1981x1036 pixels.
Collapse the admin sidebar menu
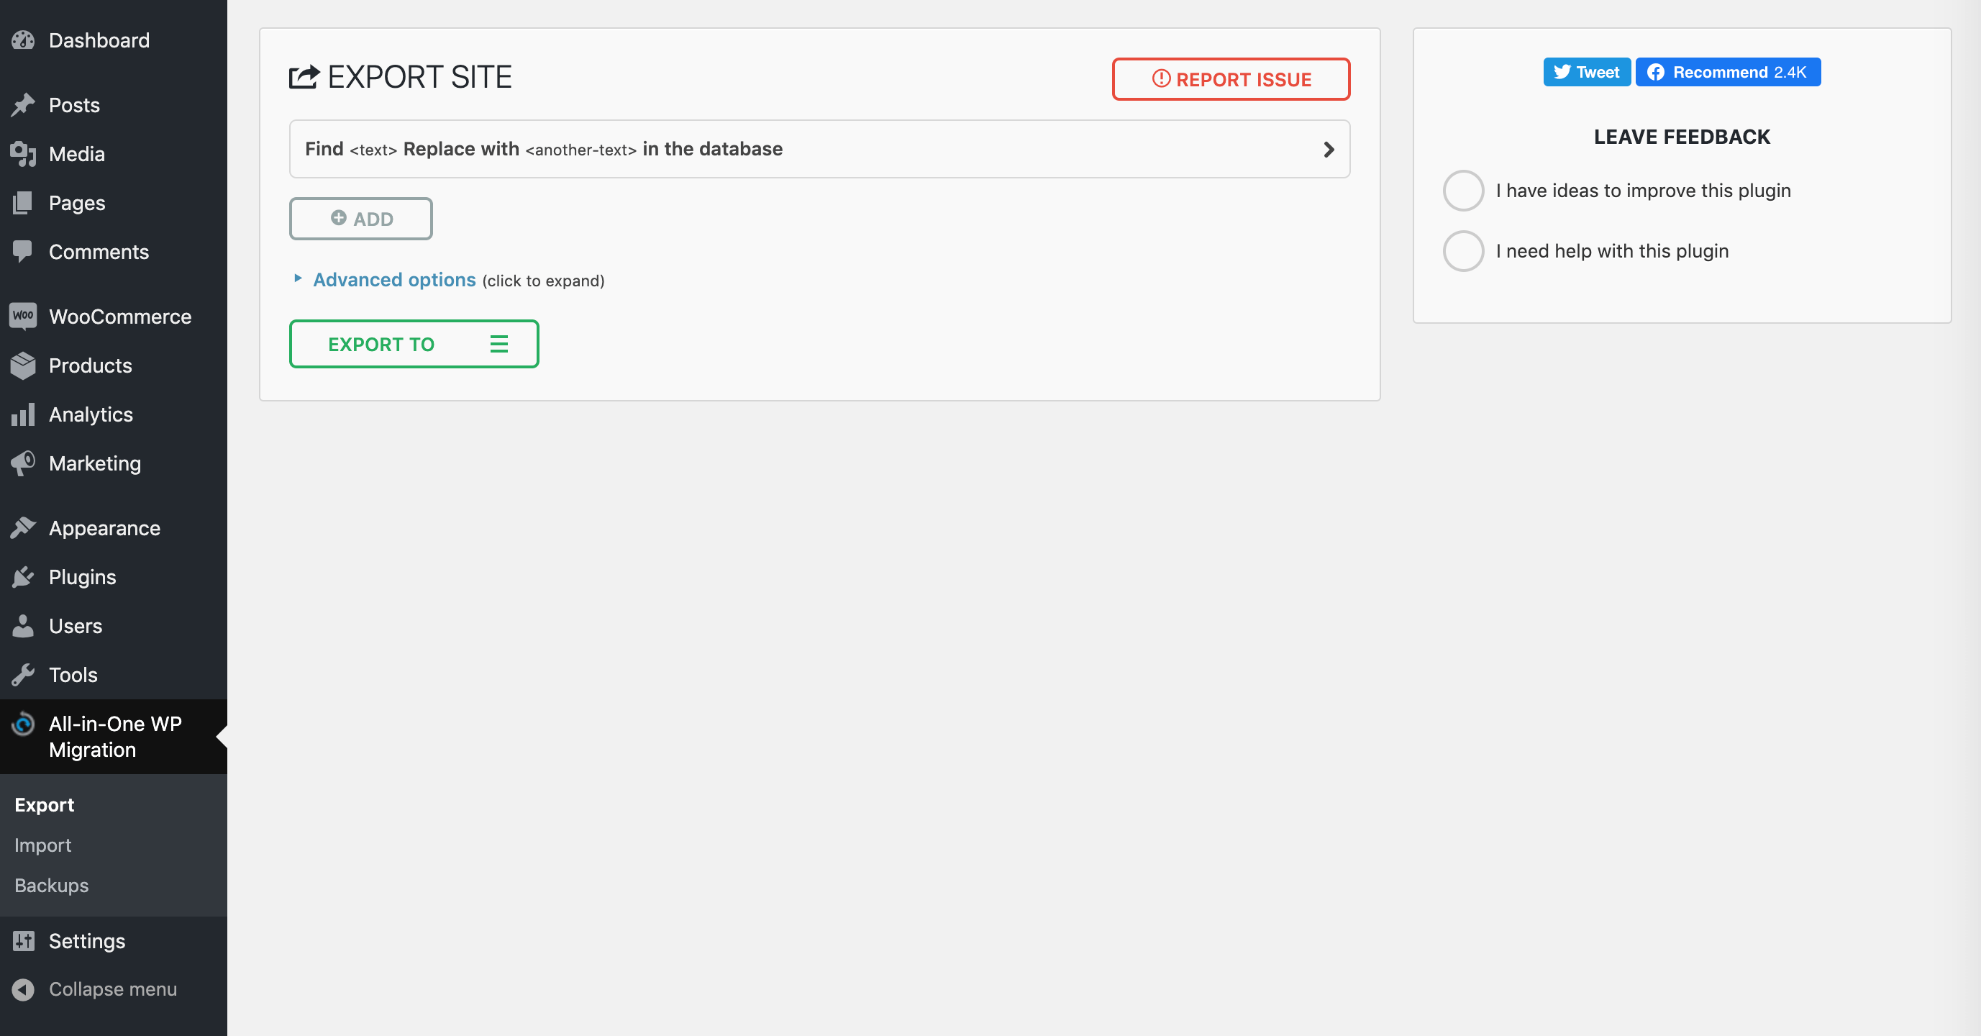point(112,990)
